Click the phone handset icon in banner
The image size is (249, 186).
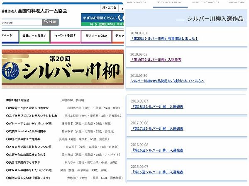pos(121,18)
